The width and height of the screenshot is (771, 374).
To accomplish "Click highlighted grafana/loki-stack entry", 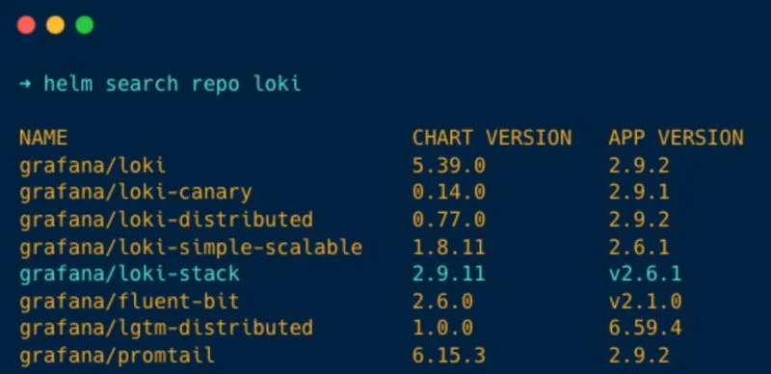I will coord(129,274).
